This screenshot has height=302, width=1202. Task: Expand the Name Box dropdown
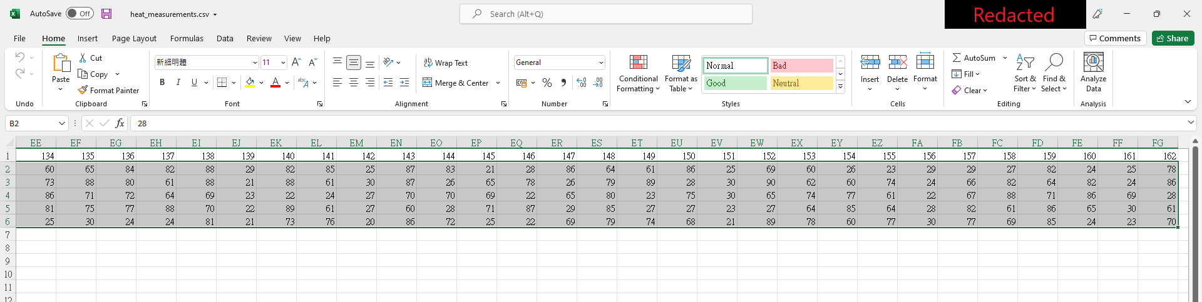pyautogui.click(x=61, y=123)
